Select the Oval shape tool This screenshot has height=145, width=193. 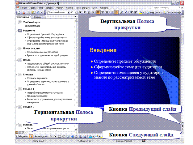(64, 136)
